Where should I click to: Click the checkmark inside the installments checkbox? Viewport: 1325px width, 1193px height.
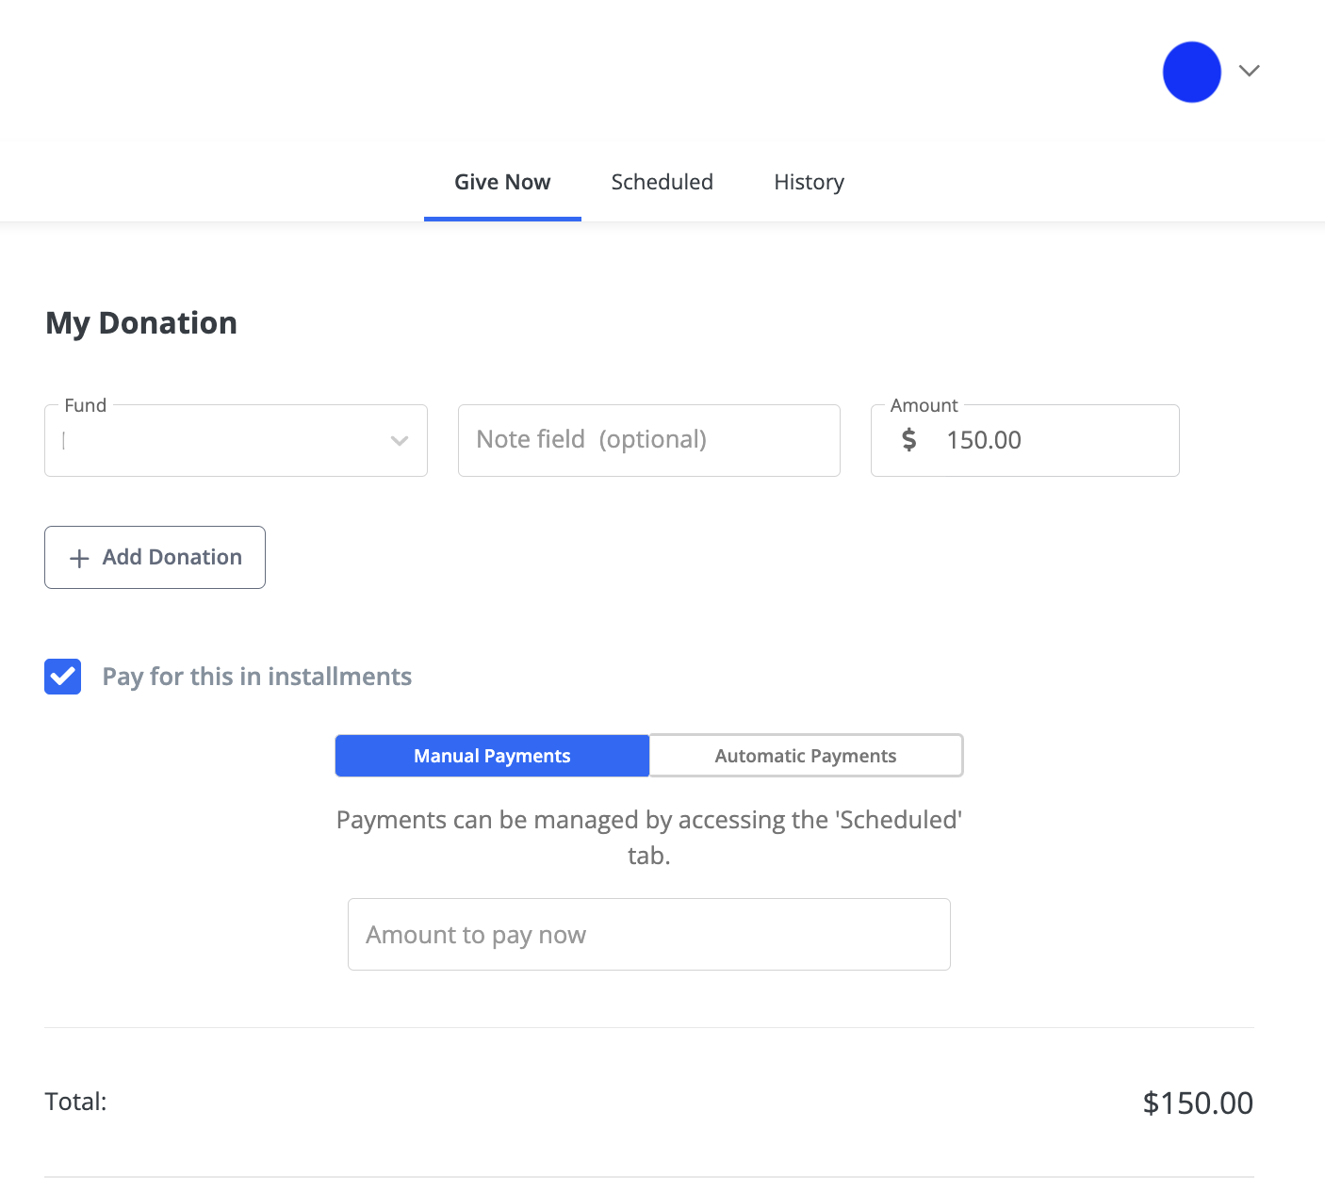(62, 677)
